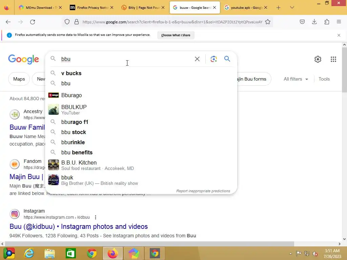Click inside the Google search field
The height and width of the screenshot is (260, 347).
126,59
